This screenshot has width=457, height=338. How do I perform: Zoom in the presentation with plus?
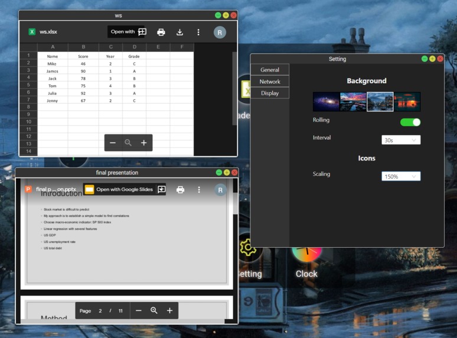pyautogui.click(x=169, y=311)
